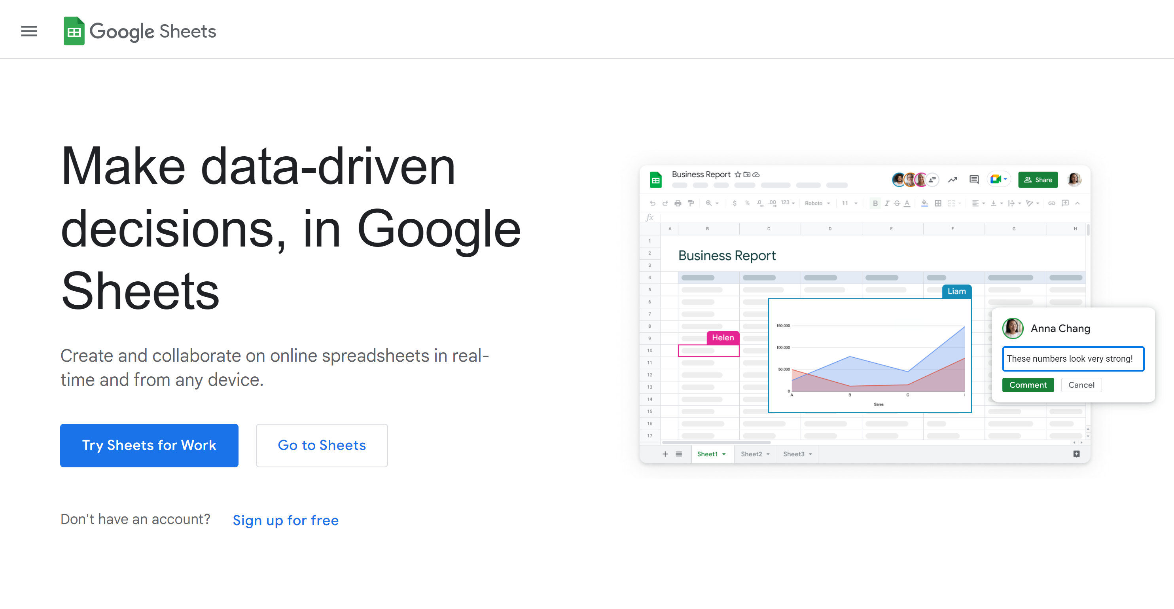Switch to the Sheet2 tab
The width and height of the screenshot is (1174, 609).
755,454
